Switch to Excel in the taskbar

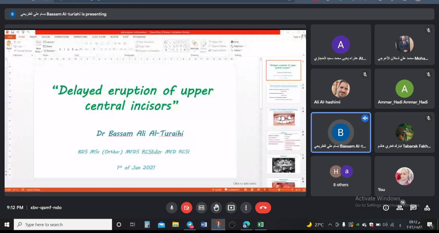261,225
